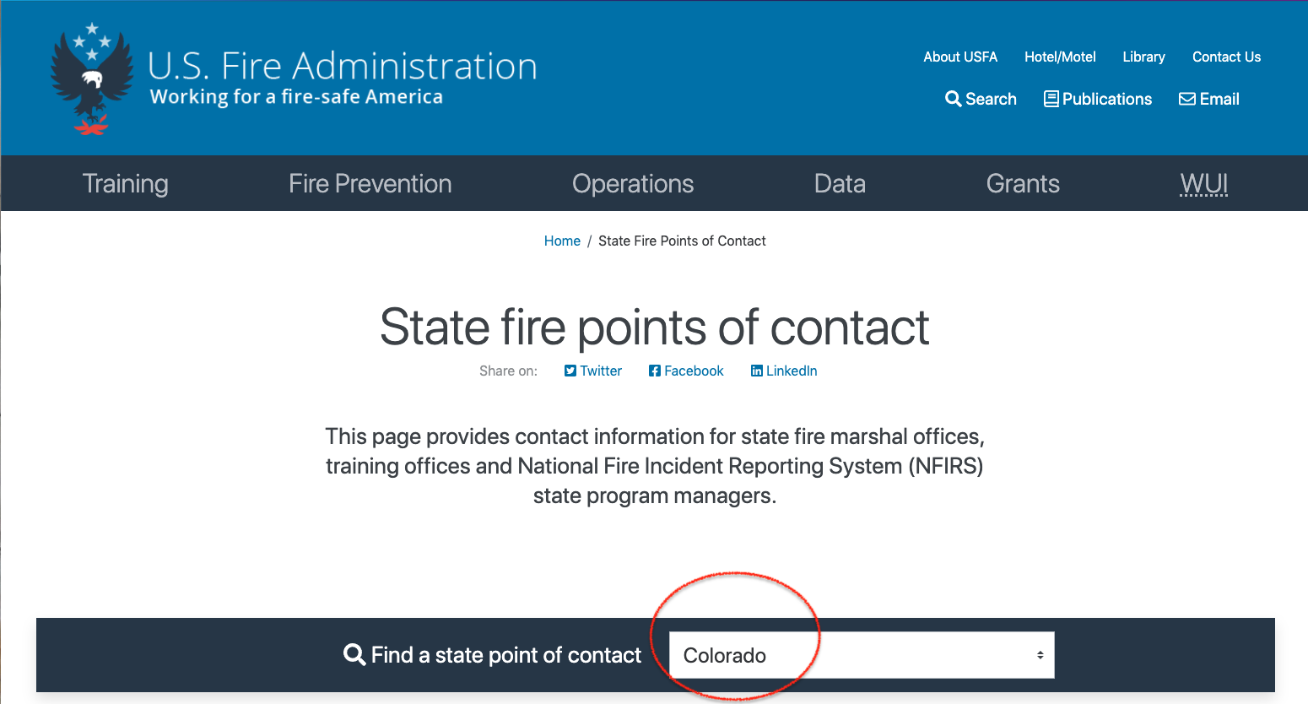Click the LinkedIn share icon

[x=756, y=371]
